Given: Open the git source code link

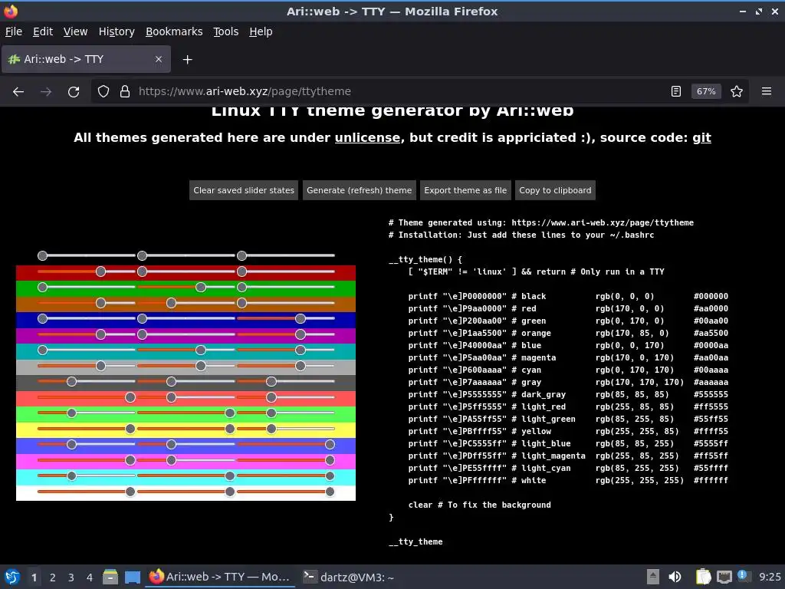Looking at the screenshot, I should (701, 138).
